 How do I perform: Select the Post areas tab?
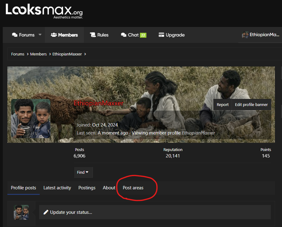tap(133, 188)
